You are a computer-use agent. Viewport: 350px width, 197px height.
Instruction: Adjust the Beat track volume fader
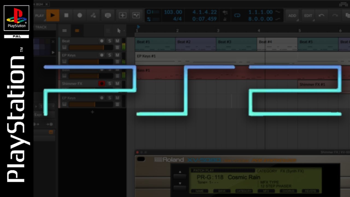pos(91,48)
